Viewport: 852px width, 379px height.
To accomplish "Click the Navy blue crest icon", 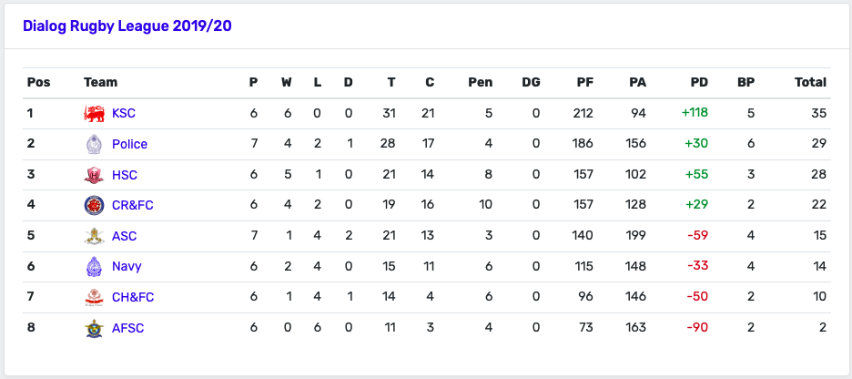I will coord(94,266).
